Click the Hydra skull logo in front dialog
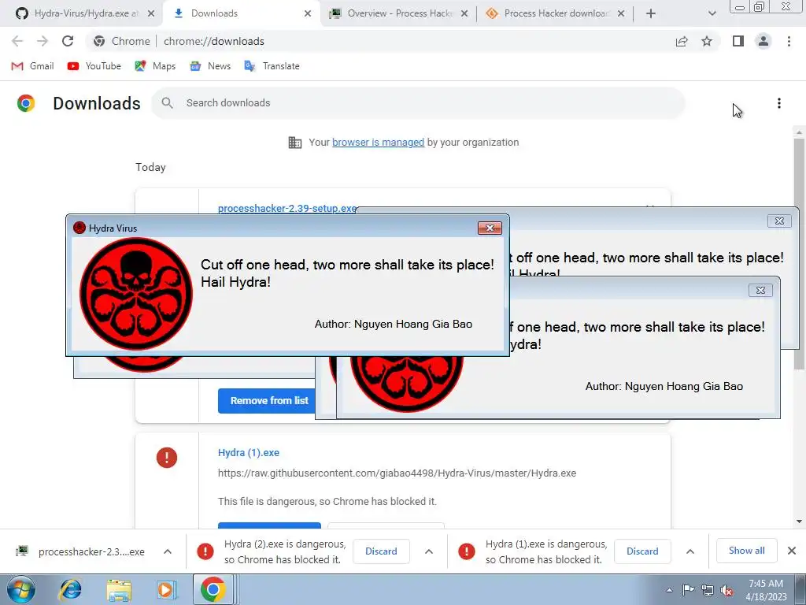Image resolution: width=806 pixels, height=605 pixels. (x=135, y=294)
